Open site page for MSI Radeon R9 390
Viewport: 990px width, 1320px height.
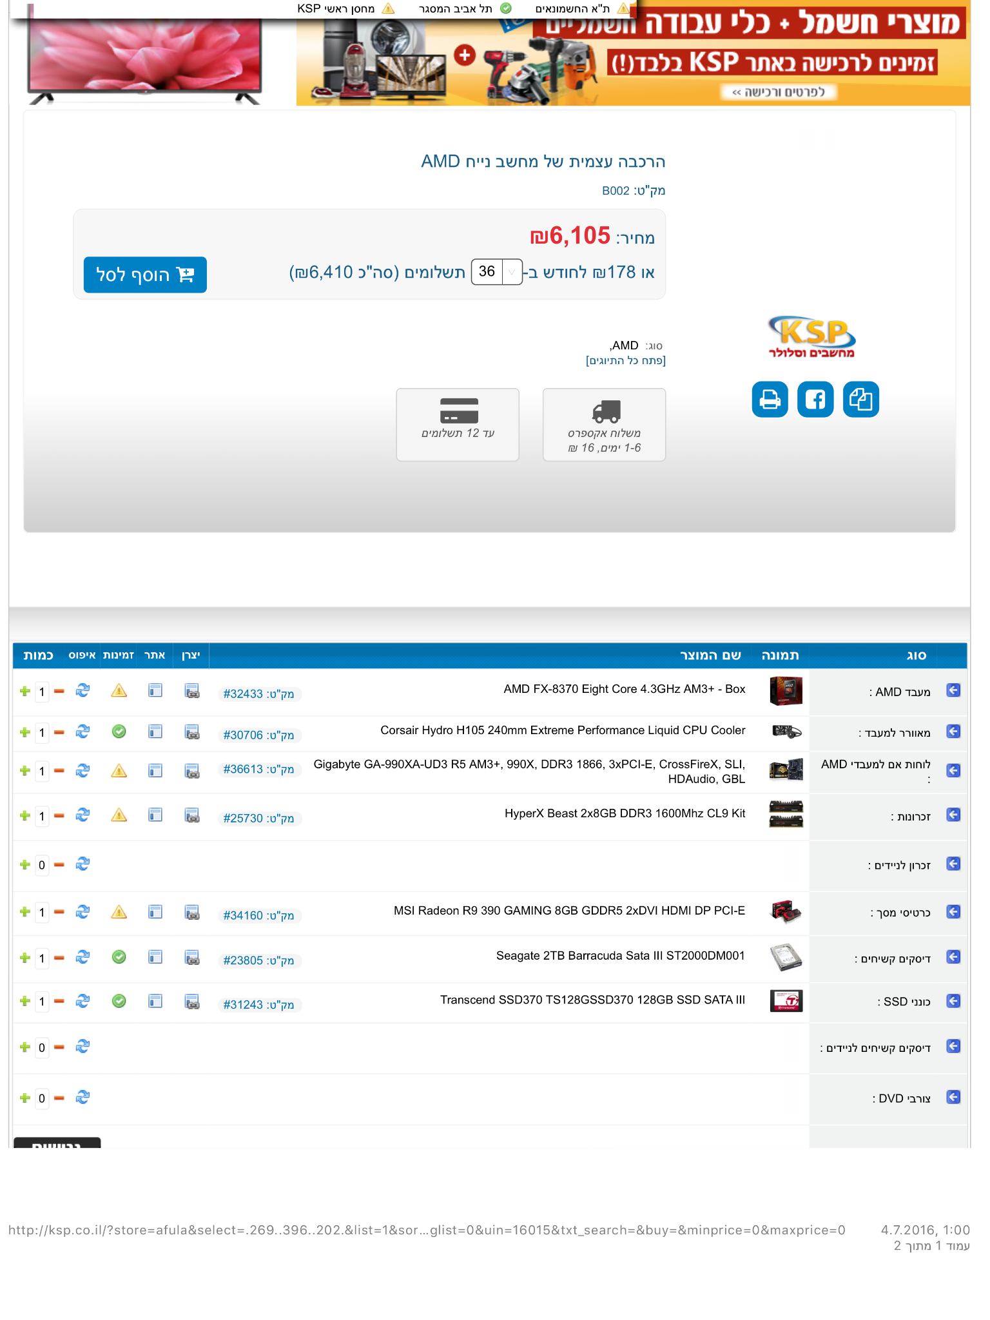coord(155,911)
